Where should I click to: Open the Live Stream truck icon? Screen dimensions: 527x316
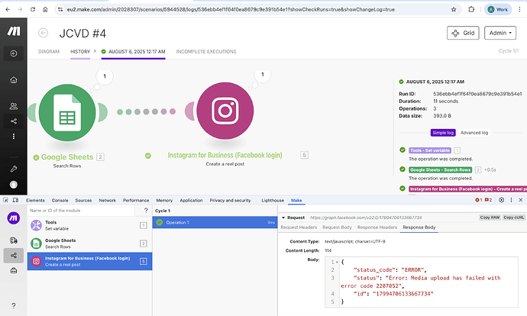click(x=14, y=240)
